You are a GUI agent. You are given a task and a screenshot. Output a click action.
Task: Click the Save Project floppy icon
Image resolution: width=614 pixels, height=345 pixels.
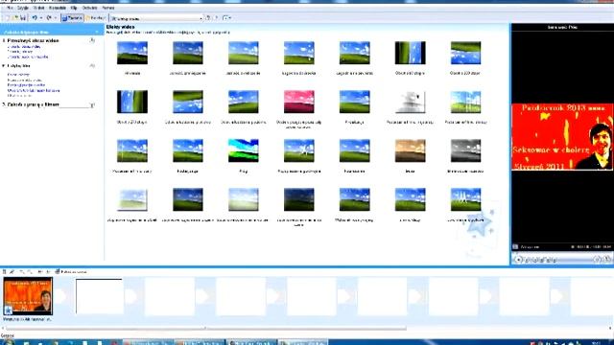click(23, 18)
